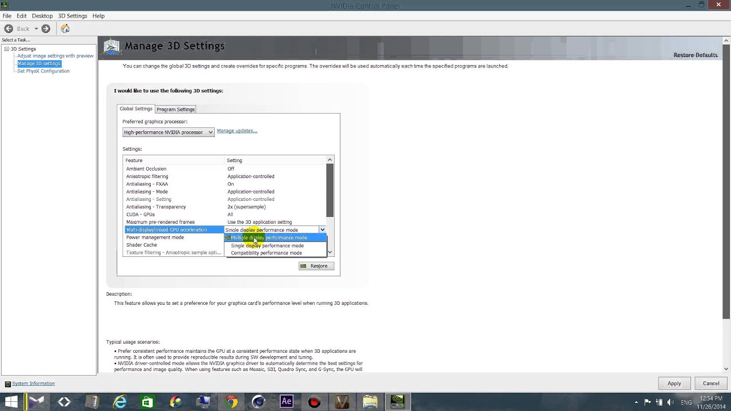Select Antialiasing - Mode row
This screenshot has width=731, height=411.
(225, 192)
